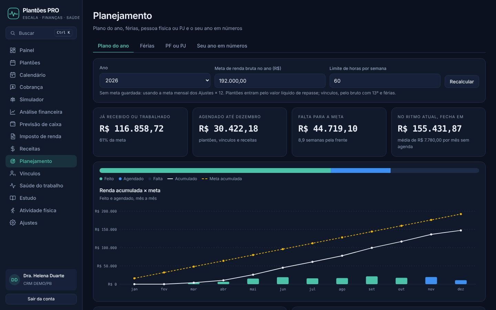Open Dra. Helena Duarte profile card

[41, 280]
